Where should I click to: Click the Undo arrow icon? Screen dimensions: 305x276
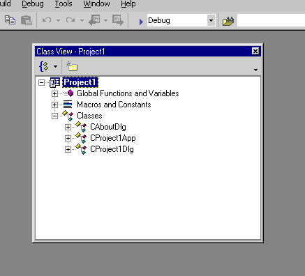click(47, 20)
